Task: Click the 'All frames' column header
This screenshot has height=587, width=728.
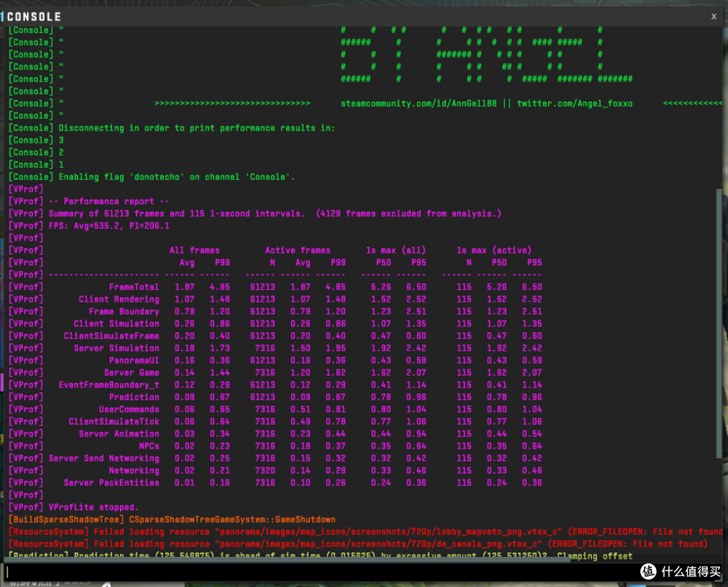Action: pyautogui.click(x=195, y=251)
